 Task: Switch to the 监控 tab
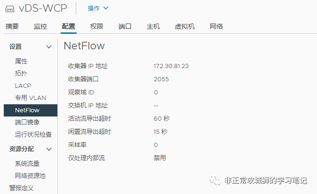pyautogui.click(x=40, y=26)
